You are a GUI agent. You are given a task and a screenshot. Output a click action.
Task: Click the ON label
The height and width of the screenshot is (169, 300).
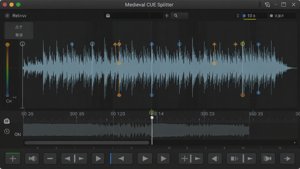tap(18, 134)
